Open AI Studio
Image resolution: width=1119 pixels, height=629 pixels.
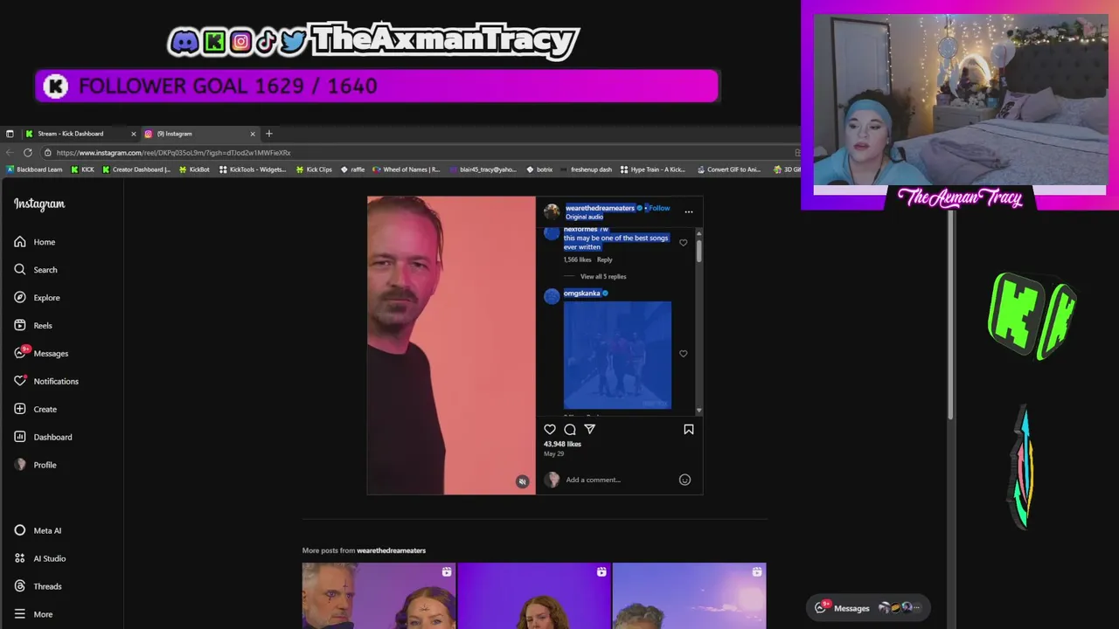40,558
